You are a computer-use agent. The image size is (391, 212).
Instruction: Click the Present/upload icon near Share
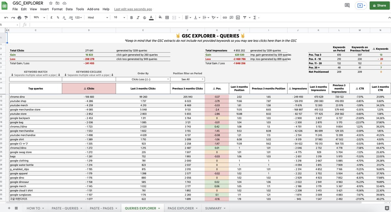[361, 5]
